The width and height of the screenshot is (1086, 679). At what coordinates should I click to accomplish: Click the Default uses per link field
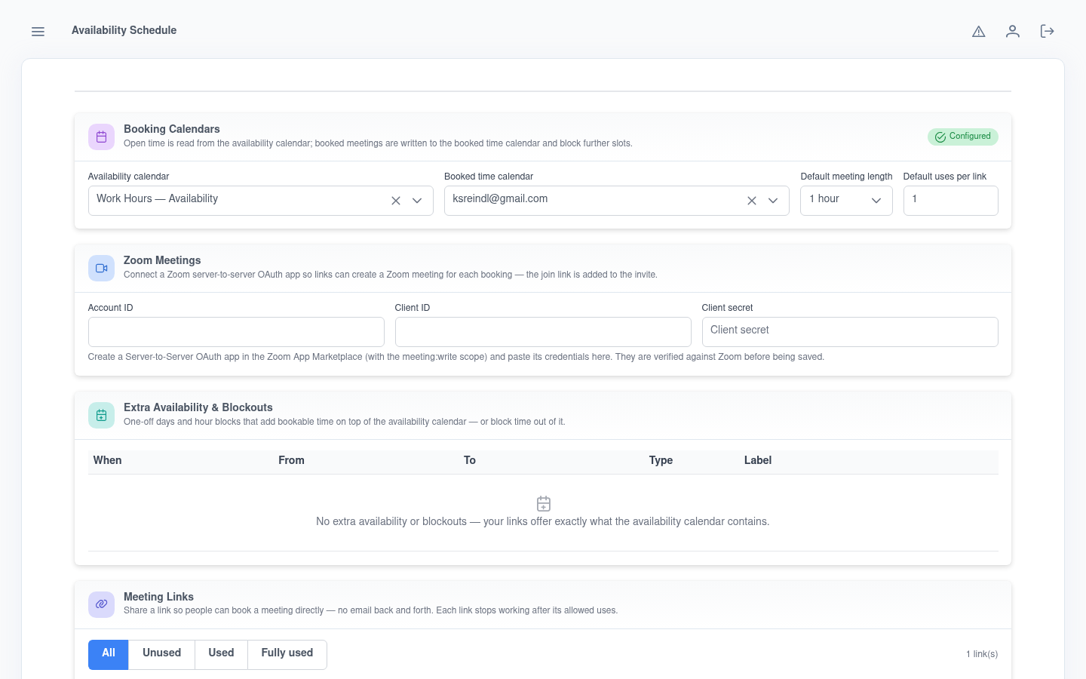tap(950, 201)
